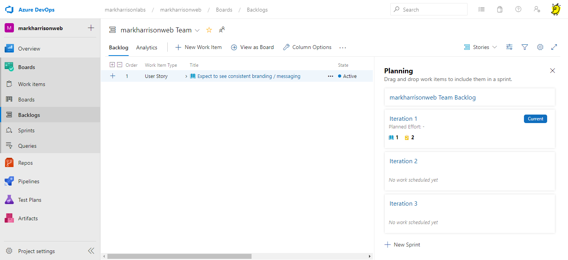Switch to the Analytics tab
The width and height of the screenshot is (568, 260).
coord(147,47)
